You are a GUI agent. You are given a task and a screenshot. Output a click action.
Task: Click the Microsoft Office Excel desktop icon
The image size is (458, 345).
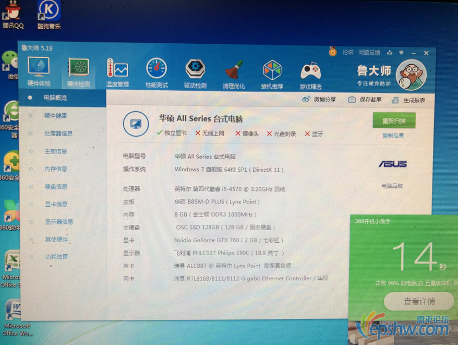point(11,269)
